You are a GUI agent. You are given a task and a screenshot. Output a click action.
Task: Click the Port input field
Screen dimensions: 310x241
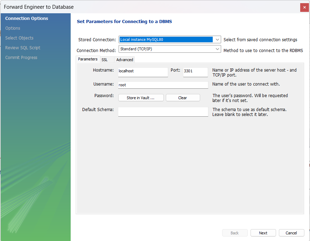[195, 72]
